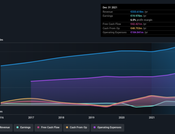The height and width of the screenshot is (134, 175).
Task: Click the Dec 31 2021 tooltip header
Action: 110,7
